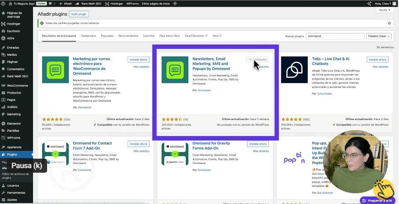
Task: Click Añadir in the admin bar
Action: [65, 4]
